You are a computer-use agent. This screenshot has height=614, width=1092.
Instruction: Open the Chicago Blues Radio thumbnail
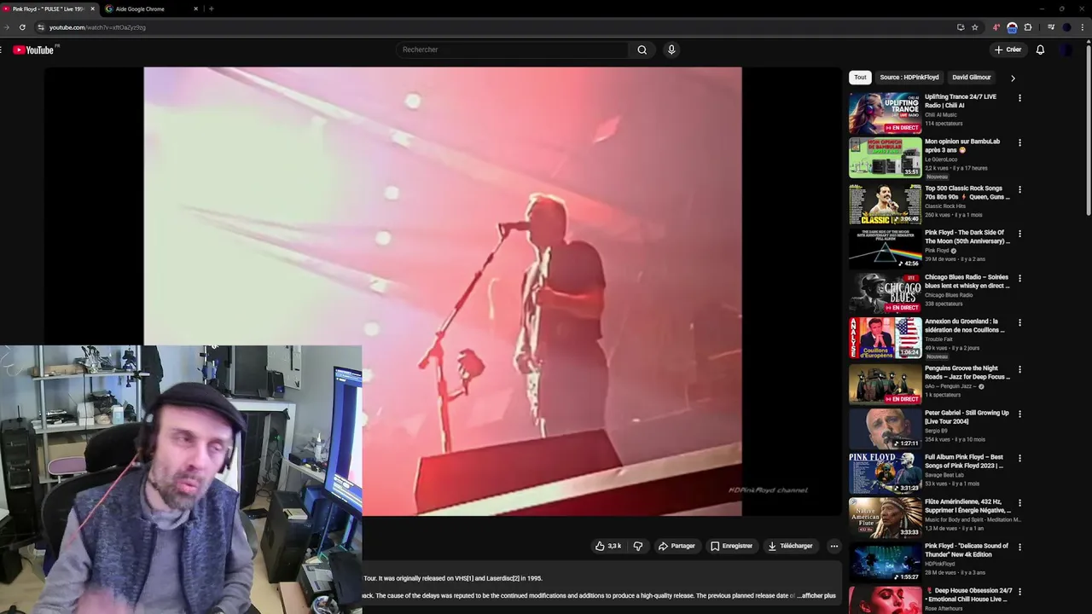[885, 293]
